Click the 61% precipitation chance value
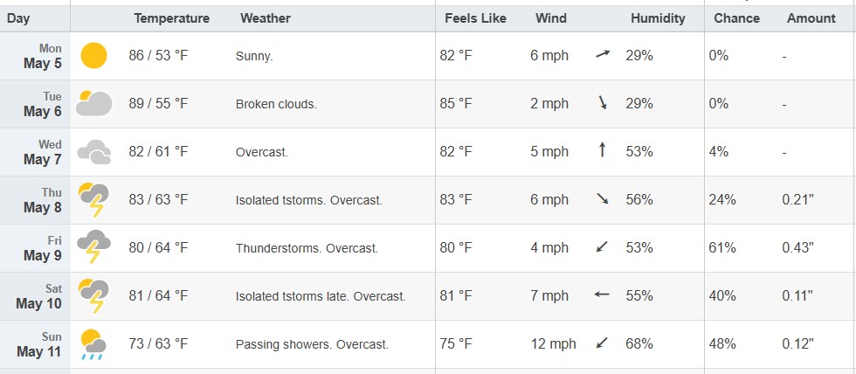856x374 pixels. (x=722, y=248)
